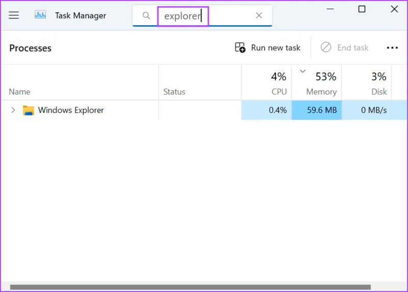Click the 59.6 MB memory cell
408x292 pixels.
(x=316, y=110)
